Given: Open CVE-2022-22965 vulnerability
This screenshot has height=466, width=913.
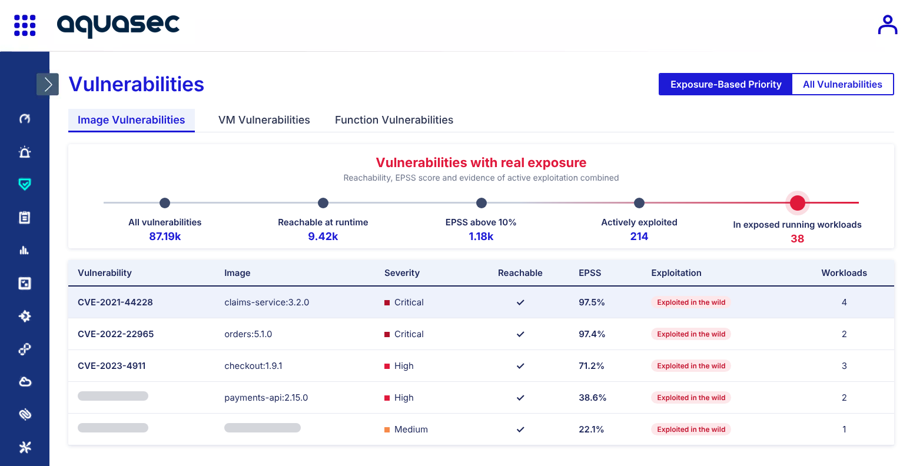Looking at the screenshot, I should 116,334.
